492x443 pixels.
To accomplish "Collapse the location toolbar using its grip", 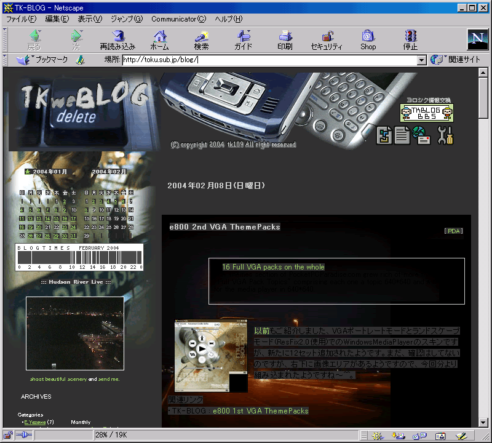I will click(x=5, y=60).
